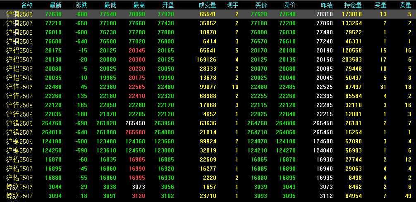Click bid volume 31 for 沪锌2506
This screenshot has width=416, height=202.
click(x=383, y=87)
